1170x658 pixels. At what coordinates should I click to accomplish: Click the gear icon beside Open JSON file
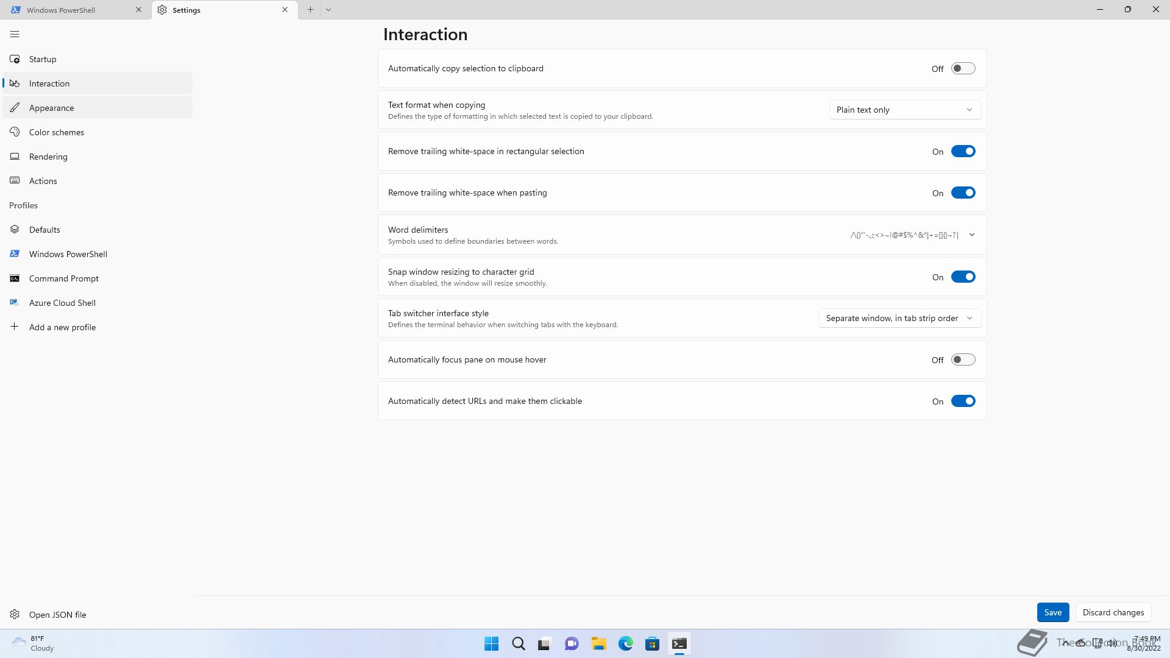tap(15, 615)
